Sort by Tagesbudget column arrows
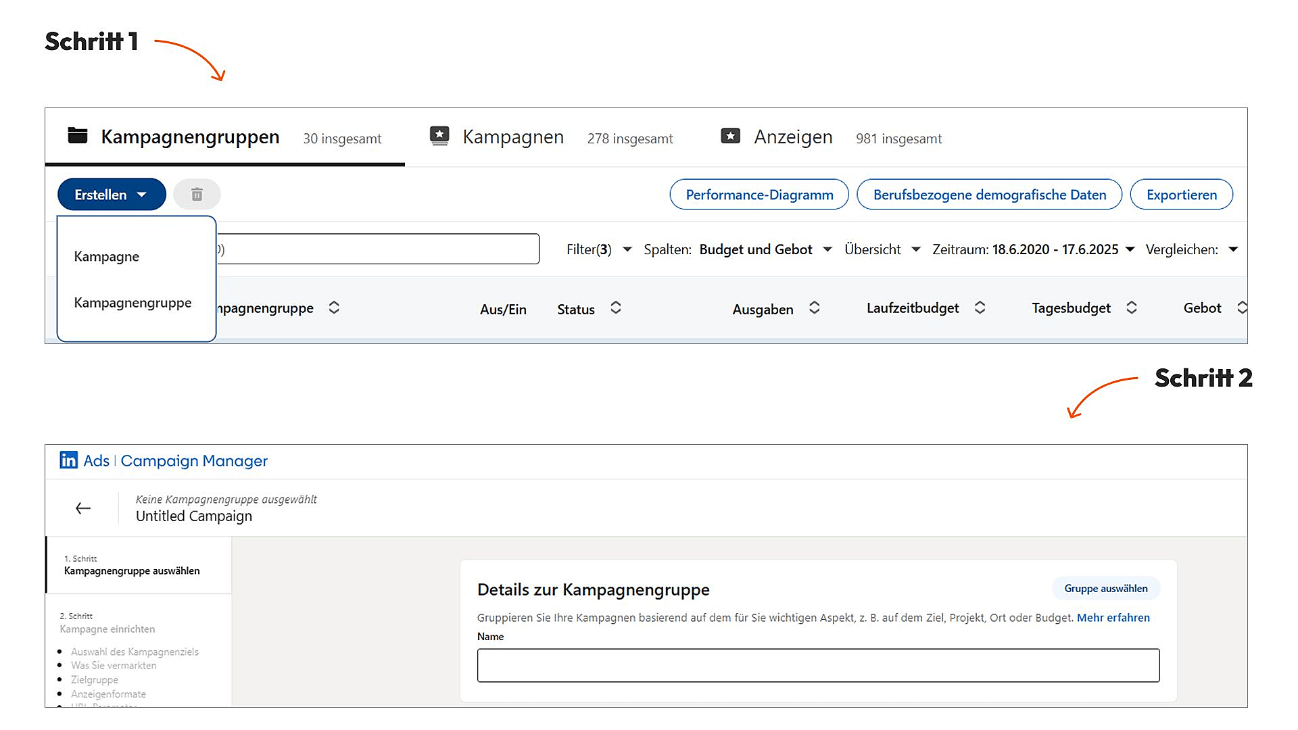1298x730 pixels. coord(1131,308)
